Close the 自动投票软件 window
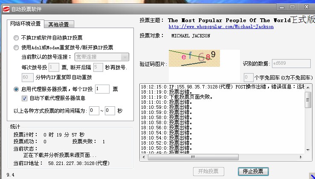 point(306,7)
